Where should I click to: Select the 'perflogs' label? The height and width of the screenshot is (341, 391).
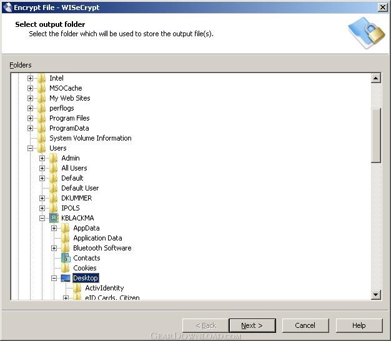coord(62,108)
